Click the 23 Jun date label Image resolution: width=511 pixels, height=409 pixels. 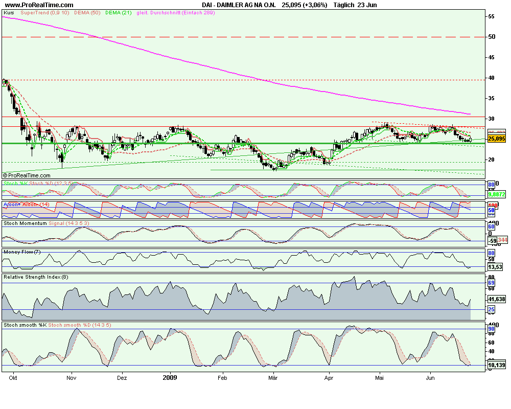(367, 5)
